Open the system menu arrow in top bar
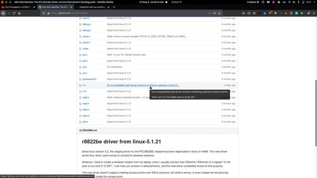Image resolution: width=317 pixels, height=178 pixels. pyautogui.click(x=315, y=2)
